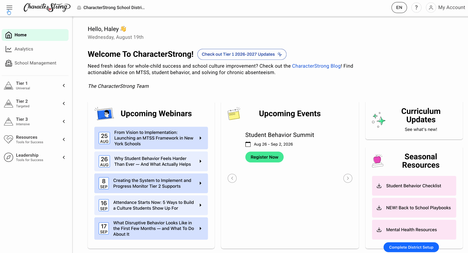Click the My Account avatar icon
Image resolution: width=468 pixels, height=253 pixels.
(x=431, y=7)
